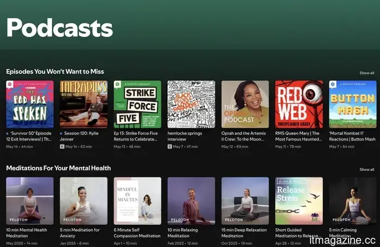
Task: Click the 'May 14 • 44 min' metadata
Action: [x=20, y=147]
